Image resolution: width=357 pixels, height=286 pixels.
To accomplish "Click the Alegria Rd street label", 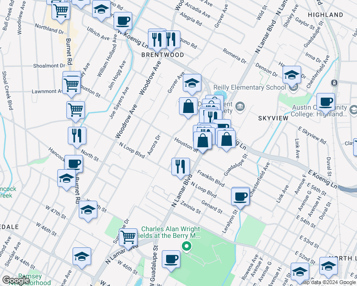I will [191, 19].
